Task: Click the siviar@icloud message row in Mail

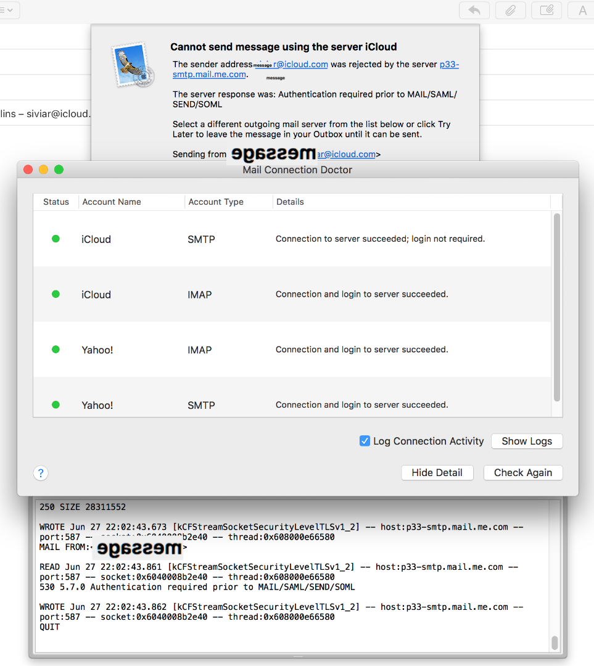Action: coord(45,113)
